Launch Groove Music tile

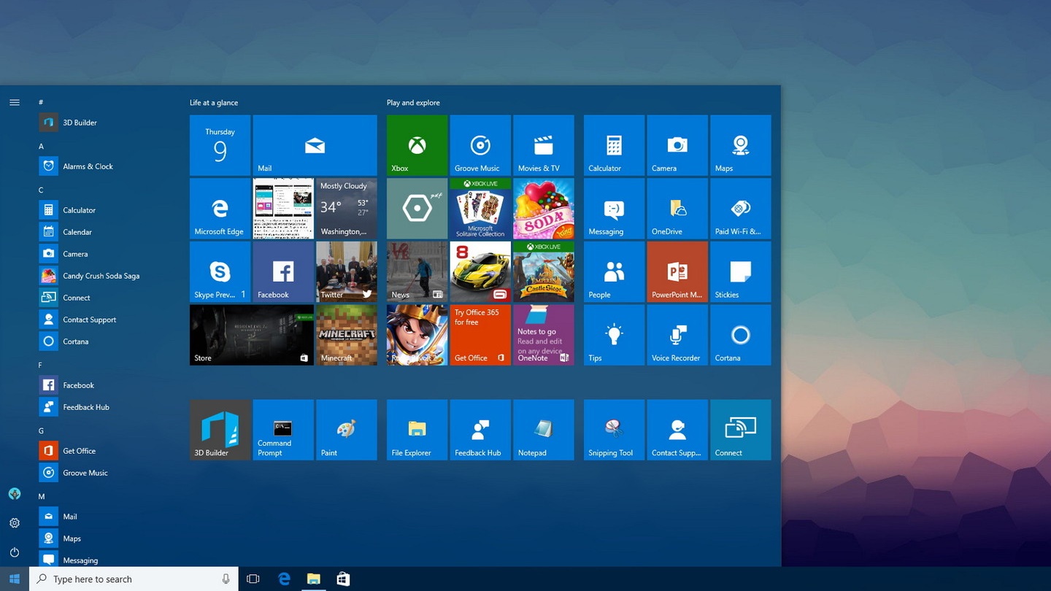[x=480, y=145]
